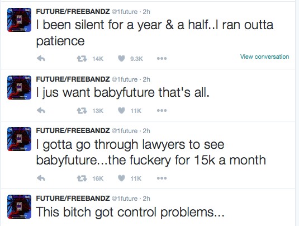Reply to the 'silent for a year' tweet
The width and height of the screenshot is (299, 226).
coord(41,58)
